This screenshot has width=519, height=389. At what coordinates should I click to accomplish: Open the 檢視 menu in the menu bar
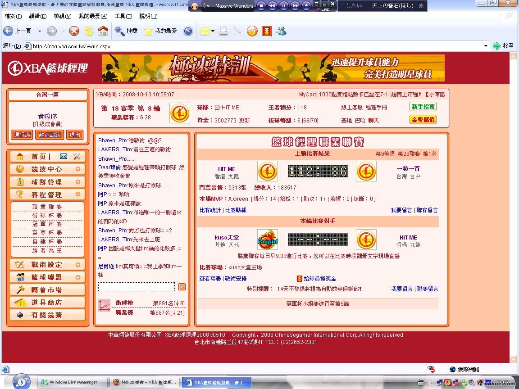62,16
